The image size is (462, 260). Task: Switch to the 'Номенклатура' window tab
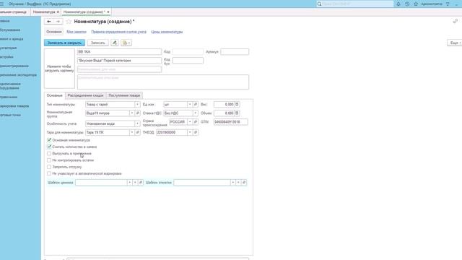click(44, 12)
